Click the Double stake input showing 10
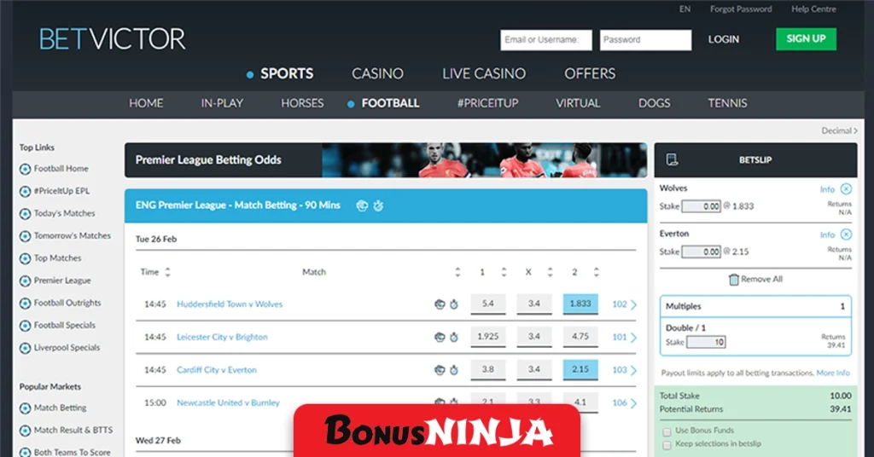 706,343
